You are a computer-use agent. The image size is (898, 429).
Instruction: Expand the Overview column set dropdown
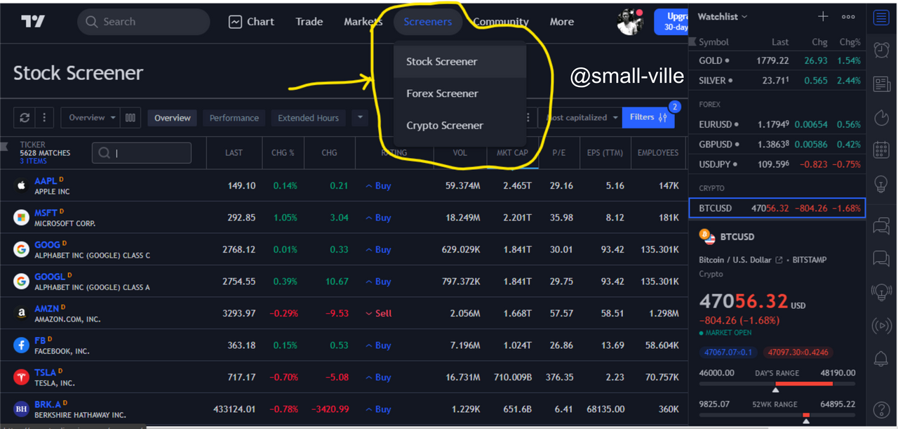91,118
